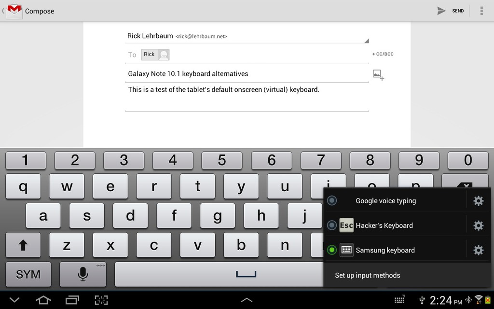Open Google voice typing settings
Screen dimensions: 494x309
[x=478, y=200]
